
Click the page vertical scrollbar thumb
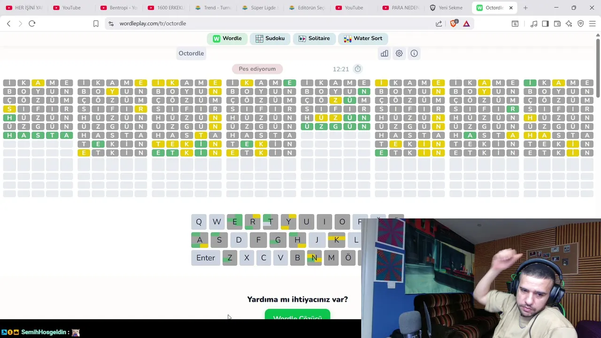tap(598, 68)
